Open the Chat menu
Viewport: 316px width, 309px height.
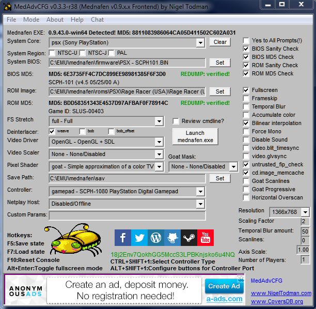point(97,20)
